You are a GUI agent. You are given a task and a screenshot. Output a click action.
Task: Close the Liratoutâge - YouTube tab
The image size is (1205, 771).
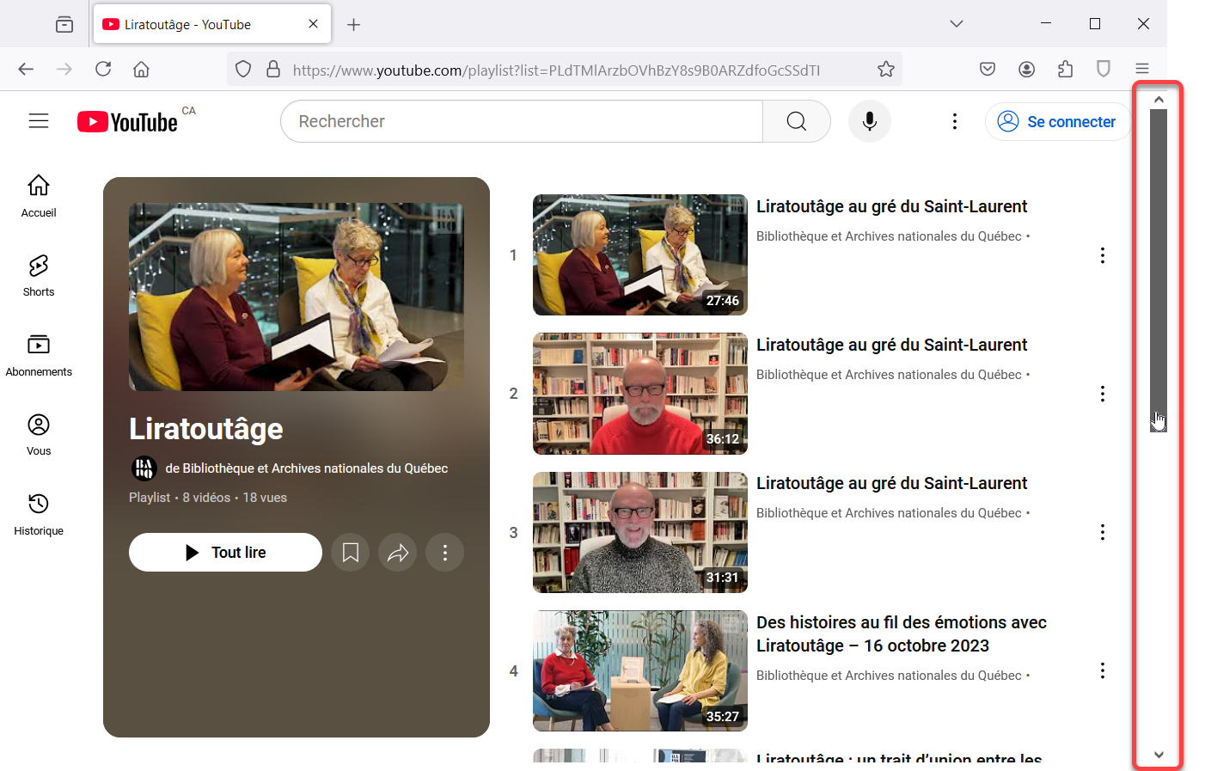[313, 24]
